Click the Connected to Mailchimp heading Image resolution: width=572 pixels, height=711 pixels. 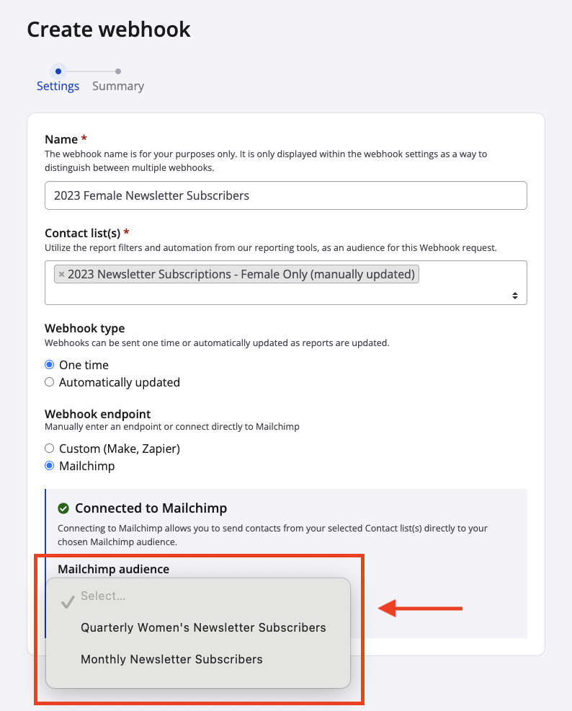[x=151, y=508]
